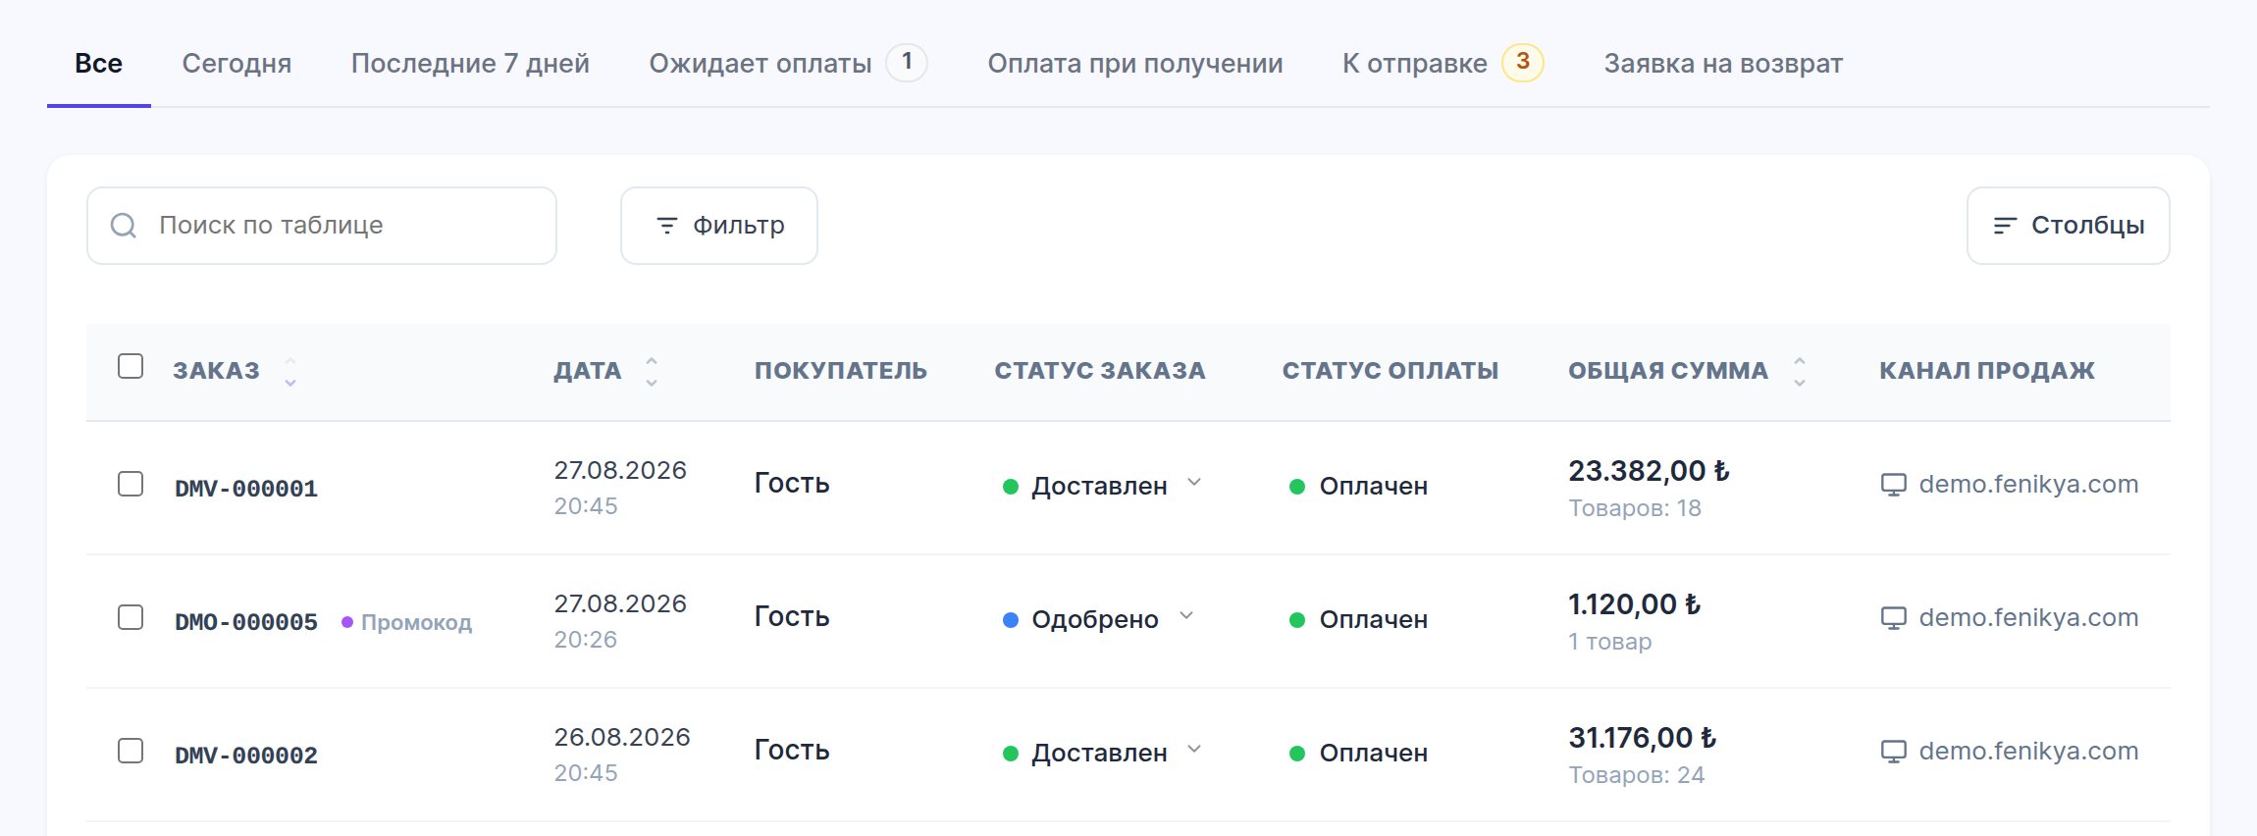
Task: Focus the Поиск по таблице search field
Action: [x=322, y=226]
